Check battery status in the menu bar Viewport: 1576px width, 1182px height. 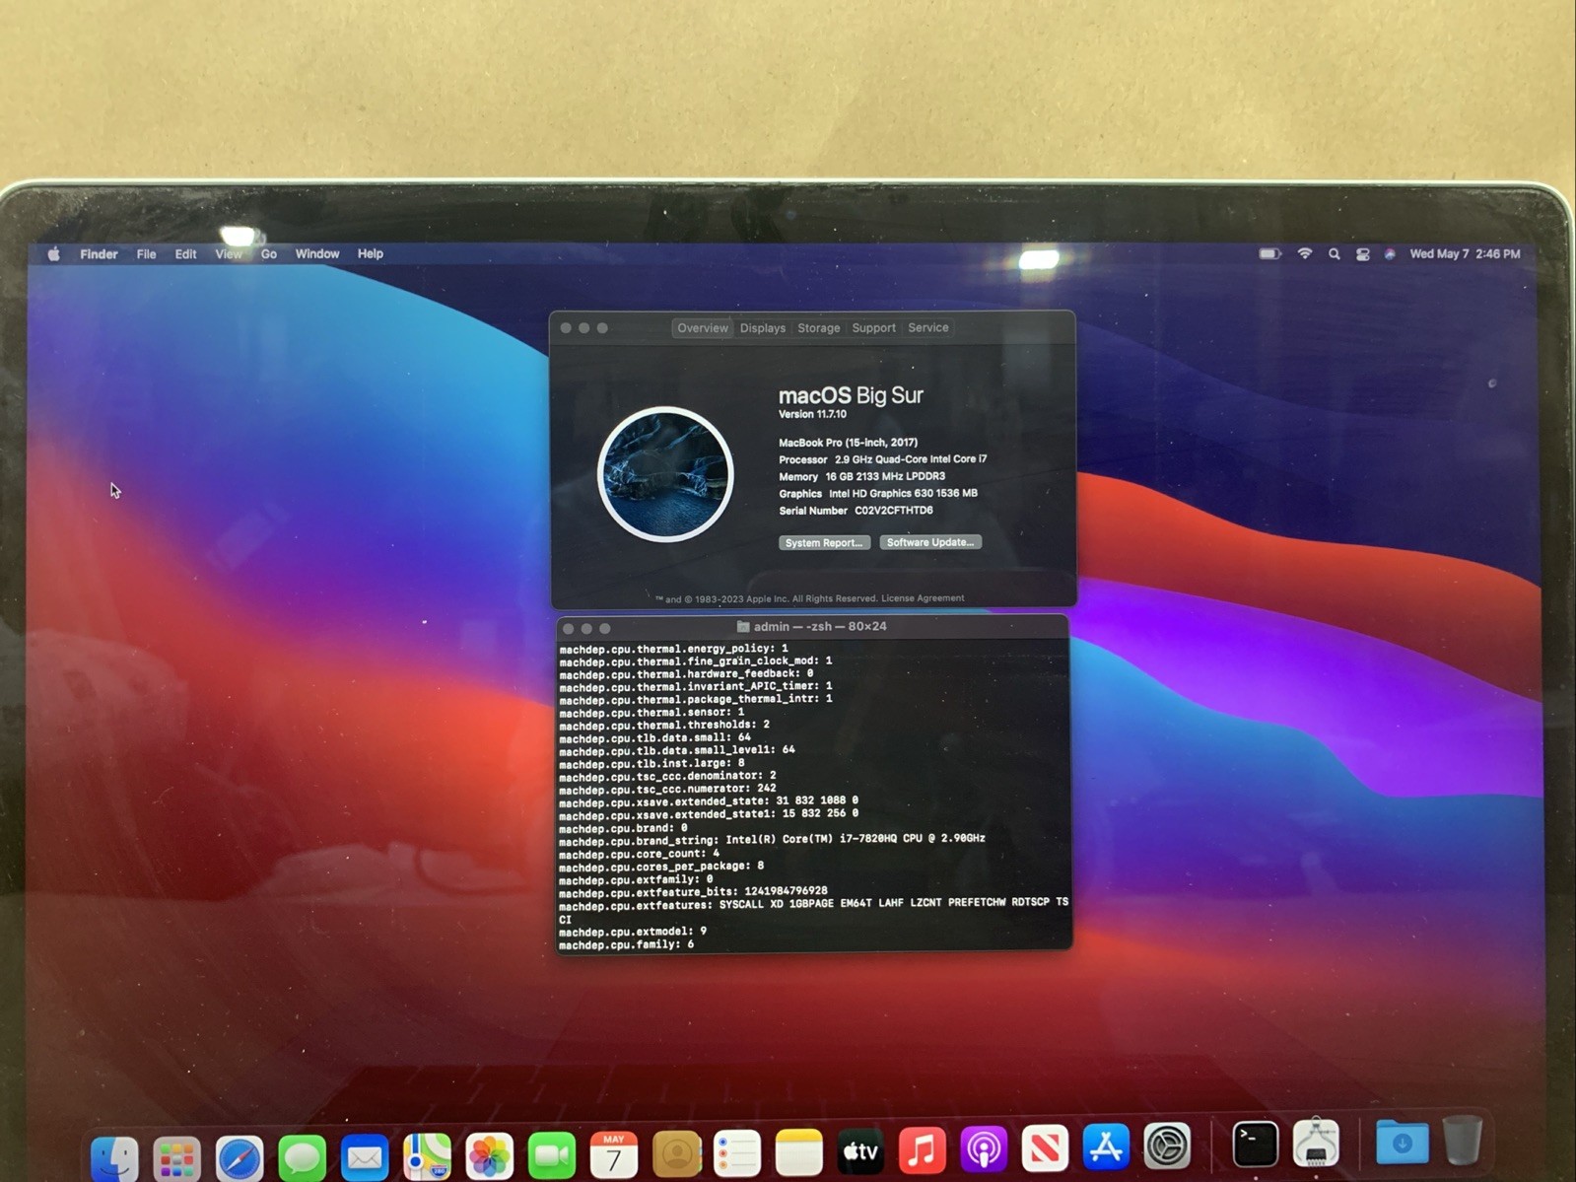coord(1270,254)
